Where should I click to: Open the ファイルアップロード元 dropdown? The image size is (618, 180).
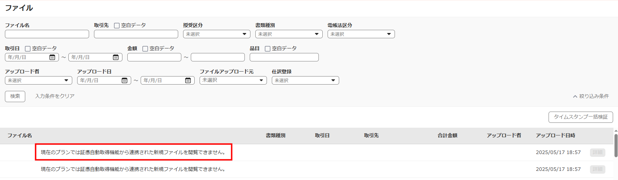click(233, 80)
